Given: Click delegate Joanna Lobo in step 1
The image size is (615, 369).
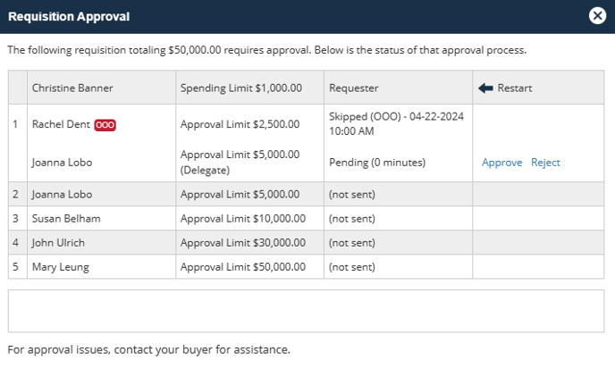Looking at the screenshot, I should [x=62, y=163].
